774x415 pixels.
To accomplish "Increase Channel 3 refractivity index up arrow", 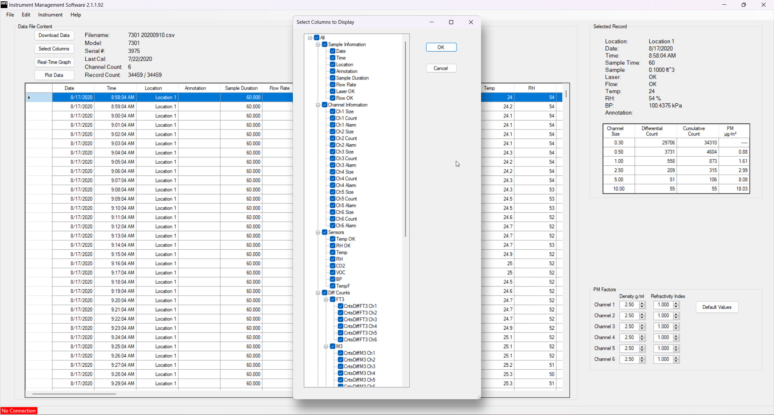I will (676, 325).
